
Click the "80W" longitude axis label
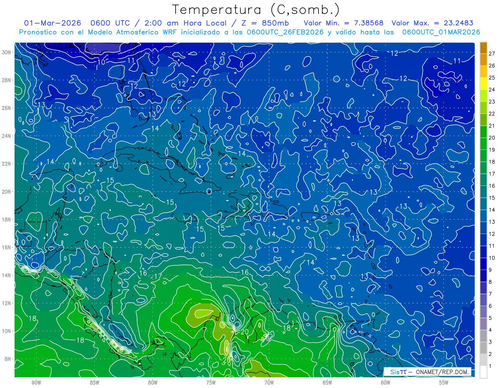[x=153, y=383]
